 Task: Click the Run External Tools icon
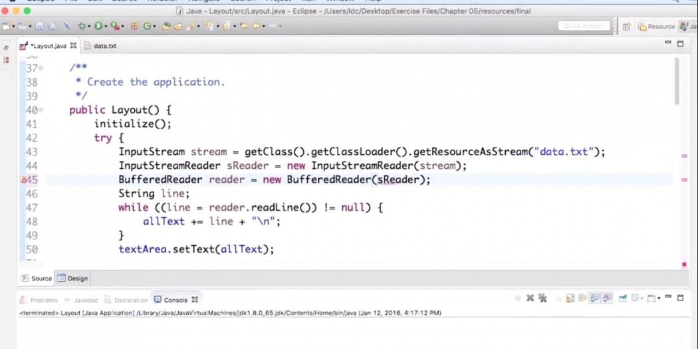115,27
